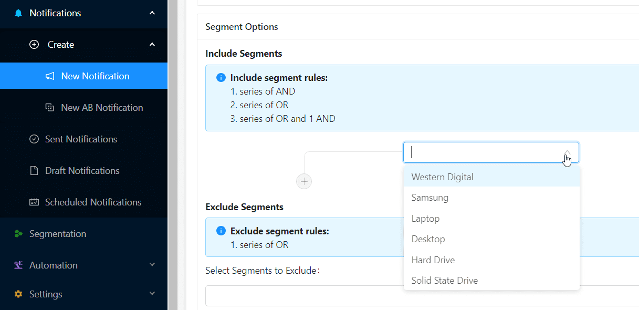The image size is (639, 310).
Task: Choose Western Digital from segment dropdown
Action: (x=442, y=177)
